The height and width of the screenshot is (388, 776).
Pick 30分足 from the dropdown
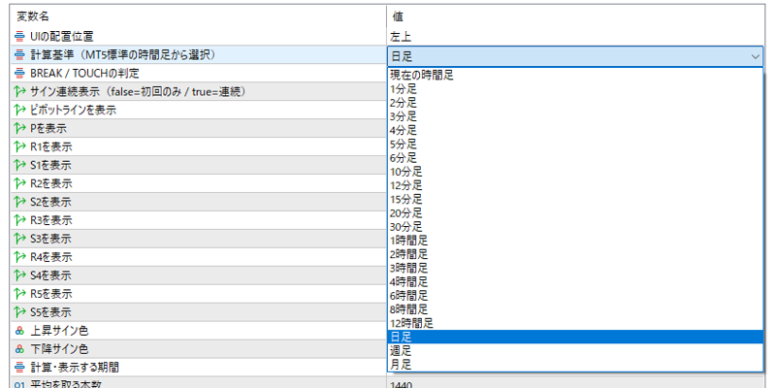coord(575,227)
